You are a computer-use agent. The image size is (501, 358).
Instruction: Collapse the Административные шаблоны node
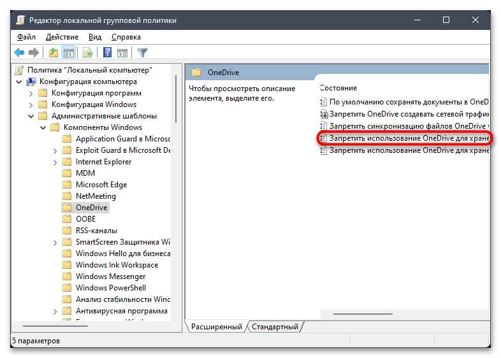[x=31, y=116]
